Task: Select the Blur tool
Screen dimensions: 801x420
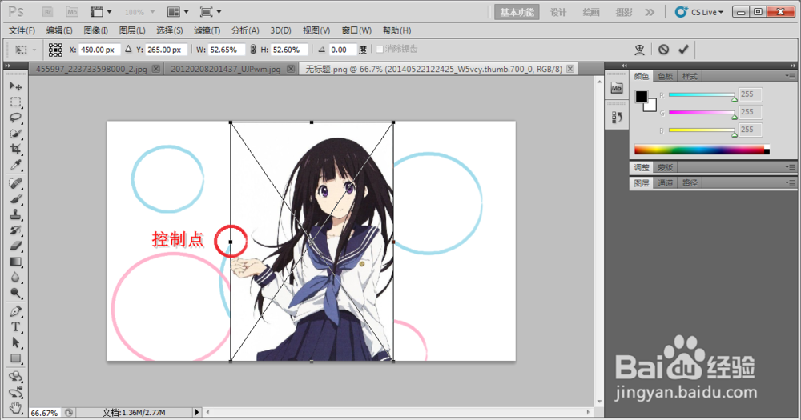Action: tap(16, 277)
